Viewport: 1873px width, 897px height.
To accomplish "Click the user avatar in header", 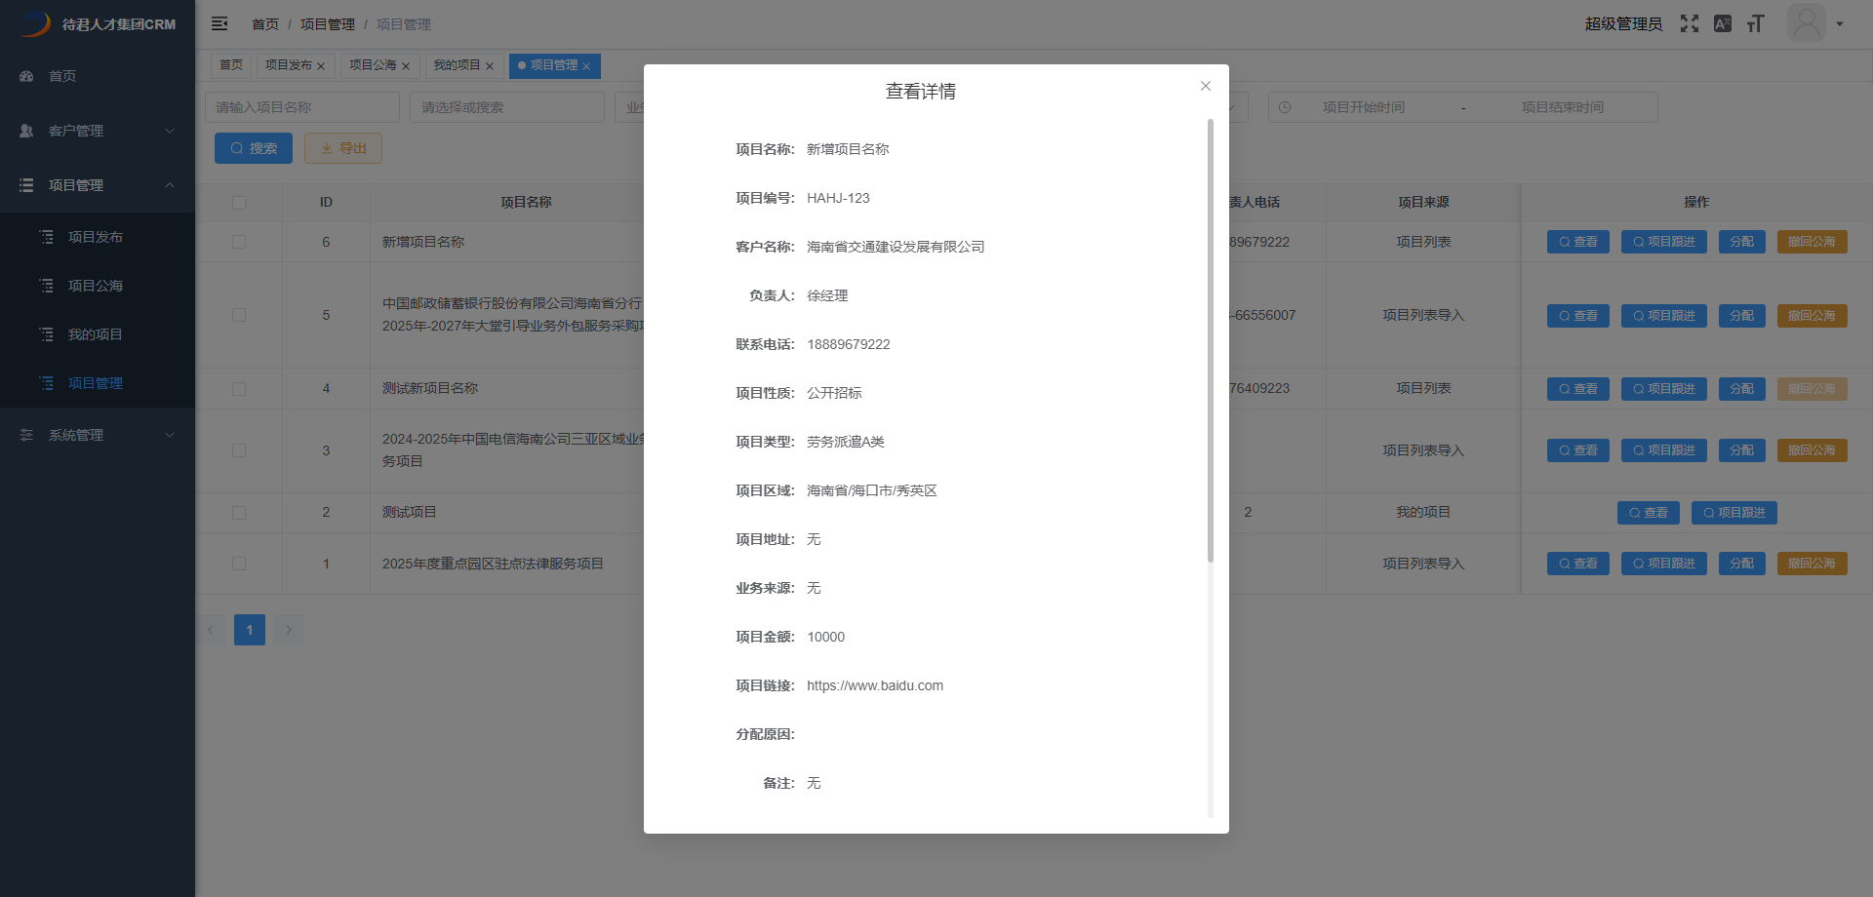I will point(1807,22).
